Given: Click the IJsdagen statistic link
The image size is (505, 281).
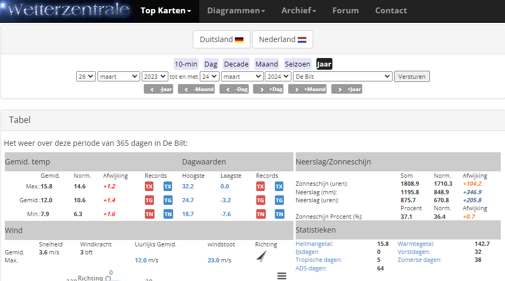Looking at the screenshot, I should pyautogui.click(x=307, y=252).
